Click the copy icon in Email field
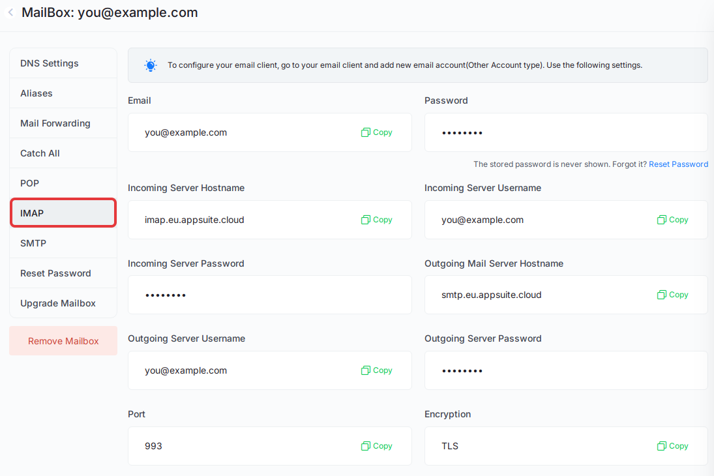This screenshot has height=476, width=714. (365, 132)
